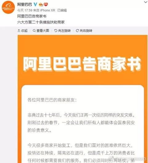
Task: Click the collapse up-arrow icon before 收起
Action: 19,31
